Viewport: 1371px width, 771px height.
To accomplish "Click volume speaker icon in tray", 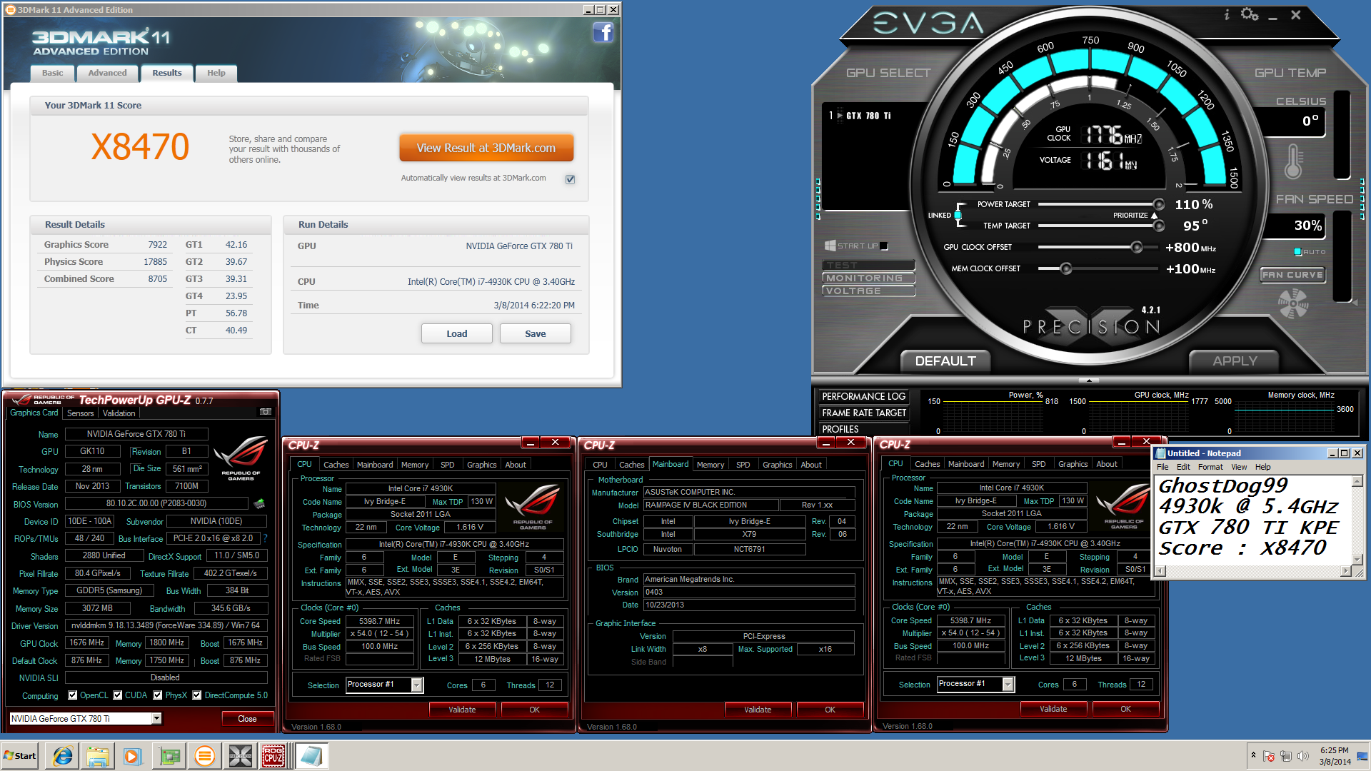I will 1303,756.
